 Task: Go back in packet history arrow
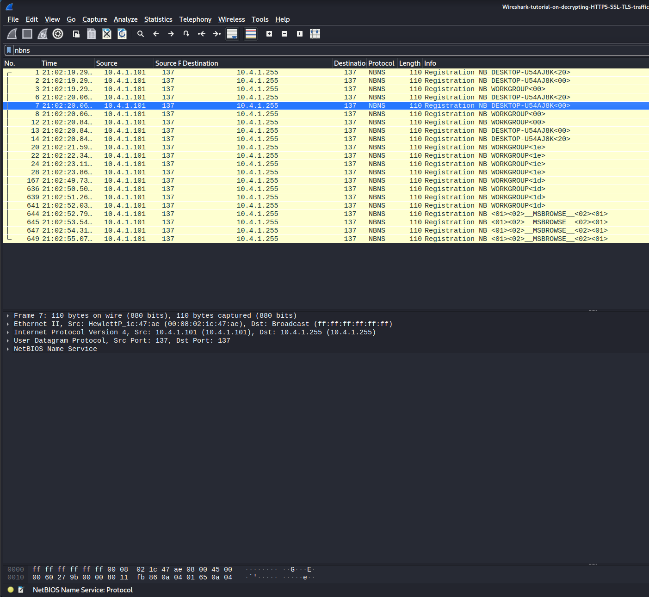(x=156, y=34)
